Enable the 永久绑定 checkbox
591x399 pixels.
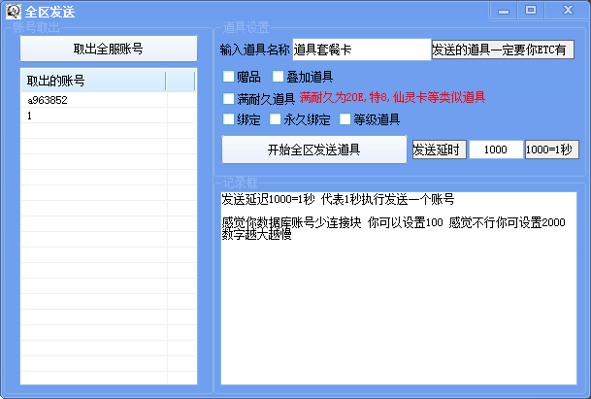(276, 120)
